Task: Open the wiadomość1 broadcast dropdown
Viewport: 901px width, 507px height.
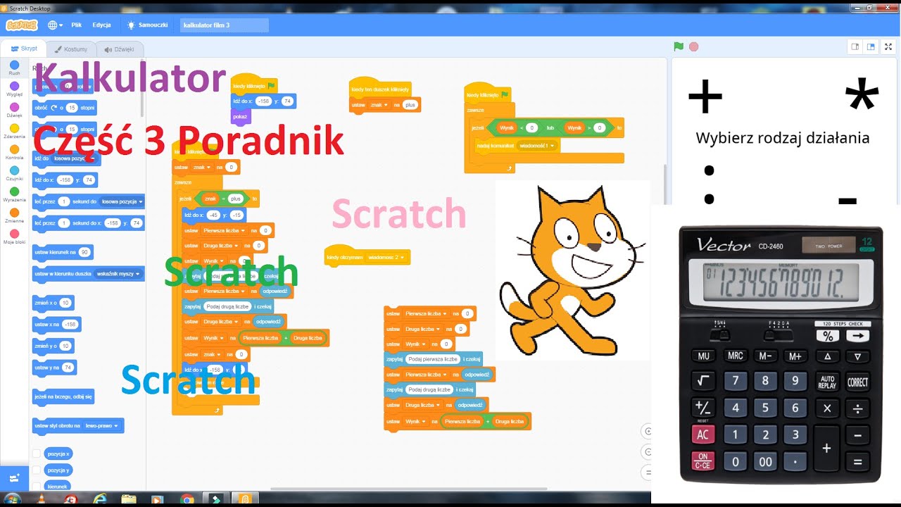Action: [x=537, y=146]
